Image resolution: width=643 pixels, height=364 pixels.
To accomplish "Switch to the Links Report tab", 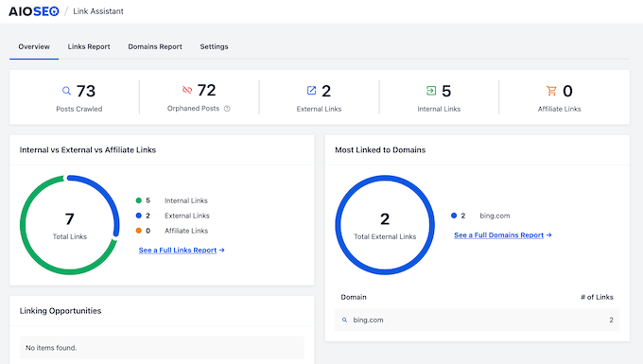I will pos(89,46).
